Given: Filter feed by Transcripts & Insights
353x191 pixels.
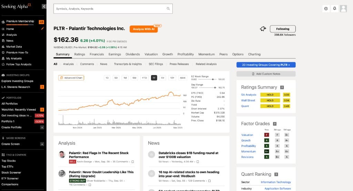Looking at the screenshot, I should tap(128, 64).
